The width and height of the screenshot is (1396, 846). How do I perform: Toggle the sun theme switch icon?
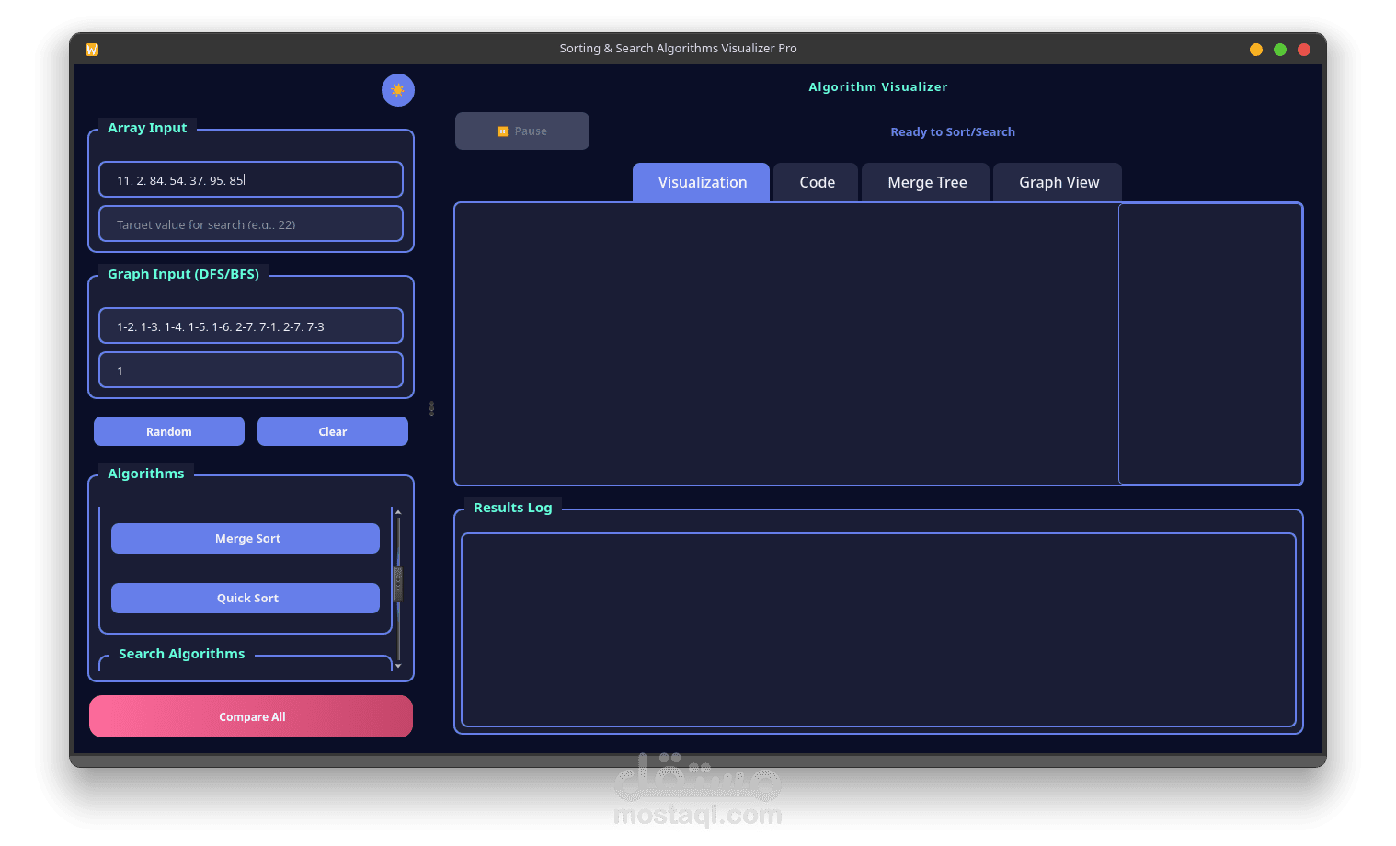pos(398,90)
